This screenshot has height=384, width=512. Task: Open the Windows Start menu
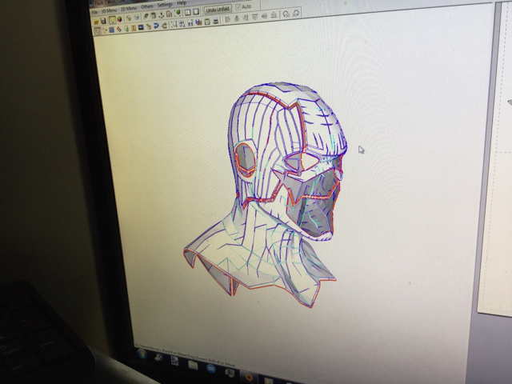(142, 354)
